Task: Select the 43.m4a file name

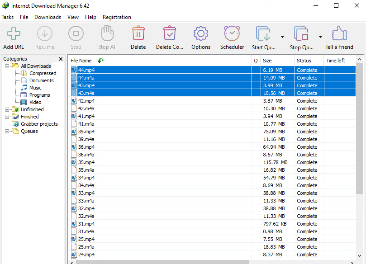Action: tap(86, 93)
